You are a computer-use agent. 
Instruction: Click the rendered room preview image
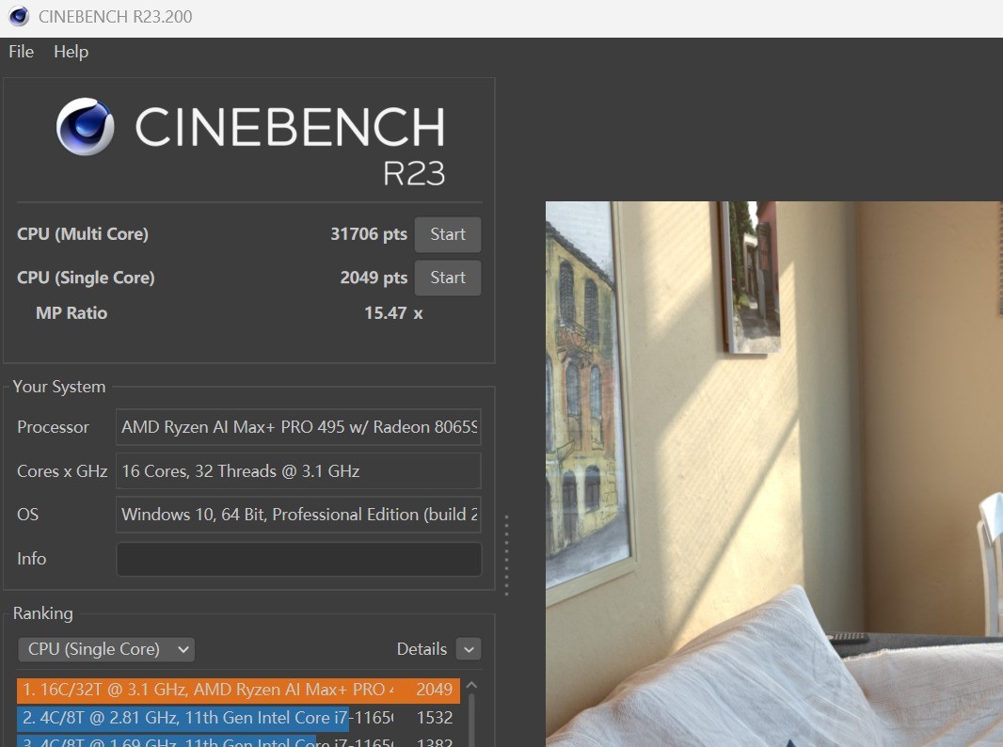click(774, 474)
